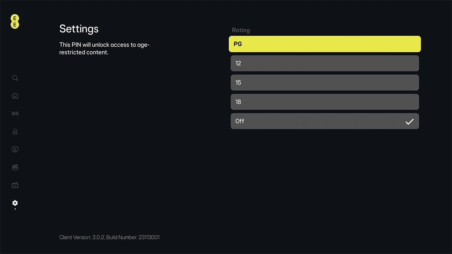
Task: Turn the rating restriction Off
Action: [x=325, y=121]
